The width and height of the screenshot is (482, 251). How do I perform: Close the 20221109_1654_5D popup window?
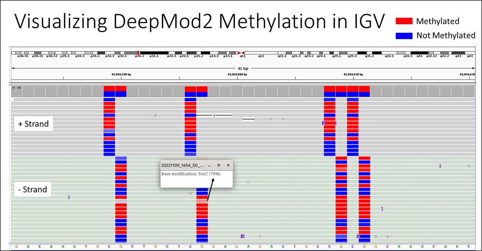(x=228, y=165)
